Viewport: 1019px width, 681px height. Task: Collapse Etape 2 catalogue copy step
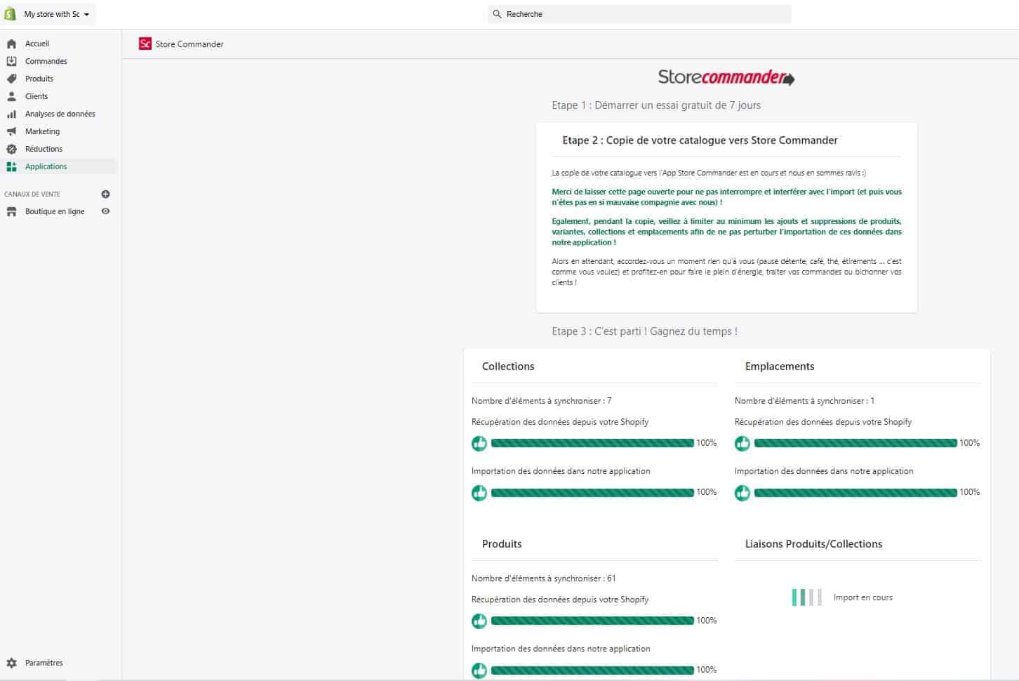coord(700,140)
